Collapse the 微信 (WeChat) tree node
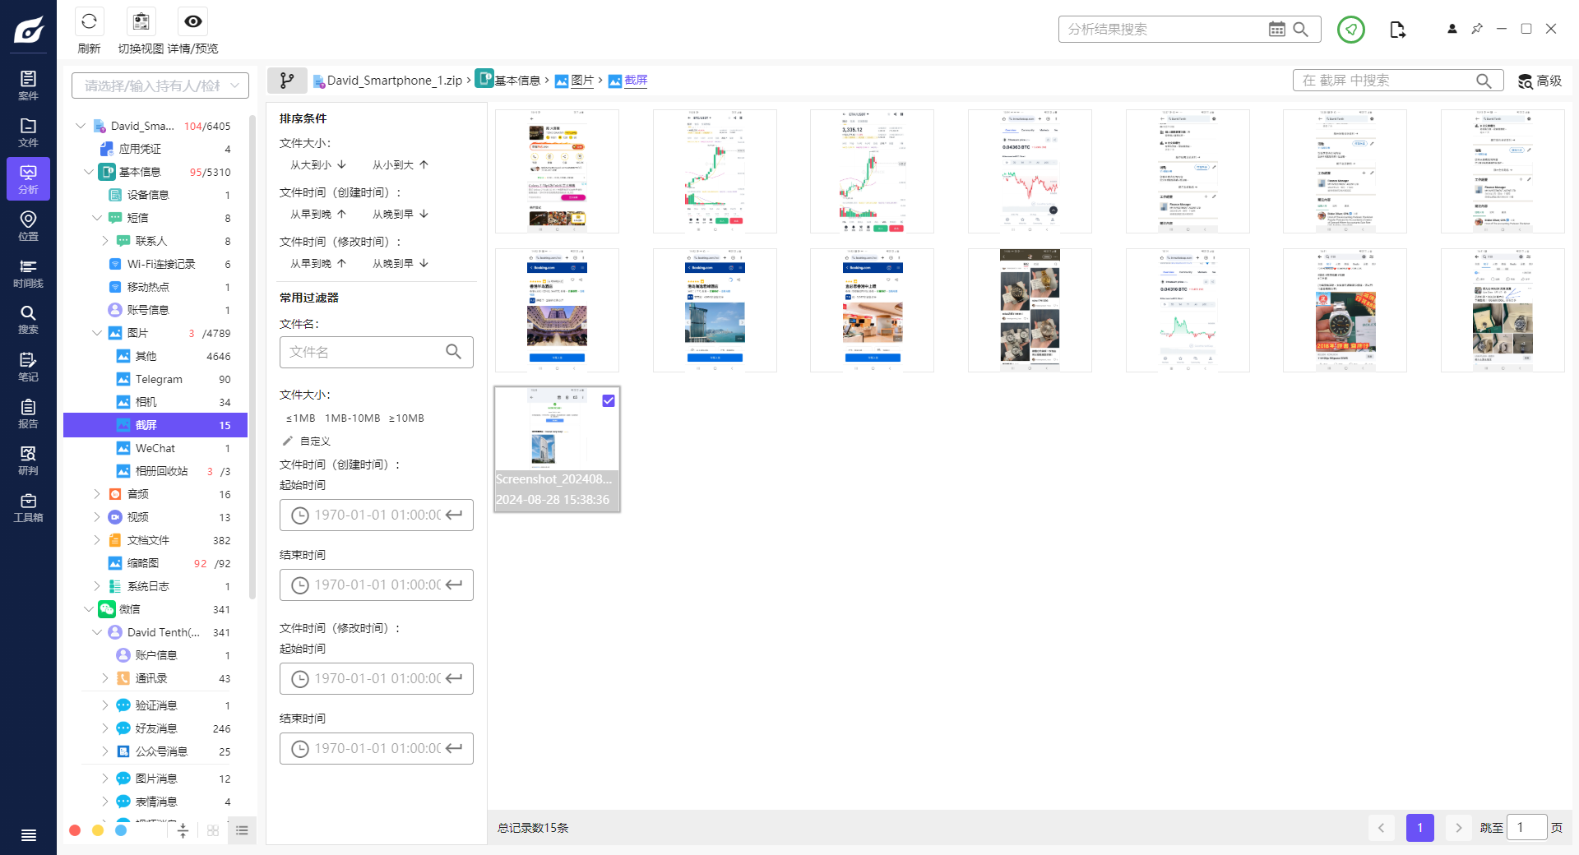This screenshot has height=855, width=1579. pos(89,609)
